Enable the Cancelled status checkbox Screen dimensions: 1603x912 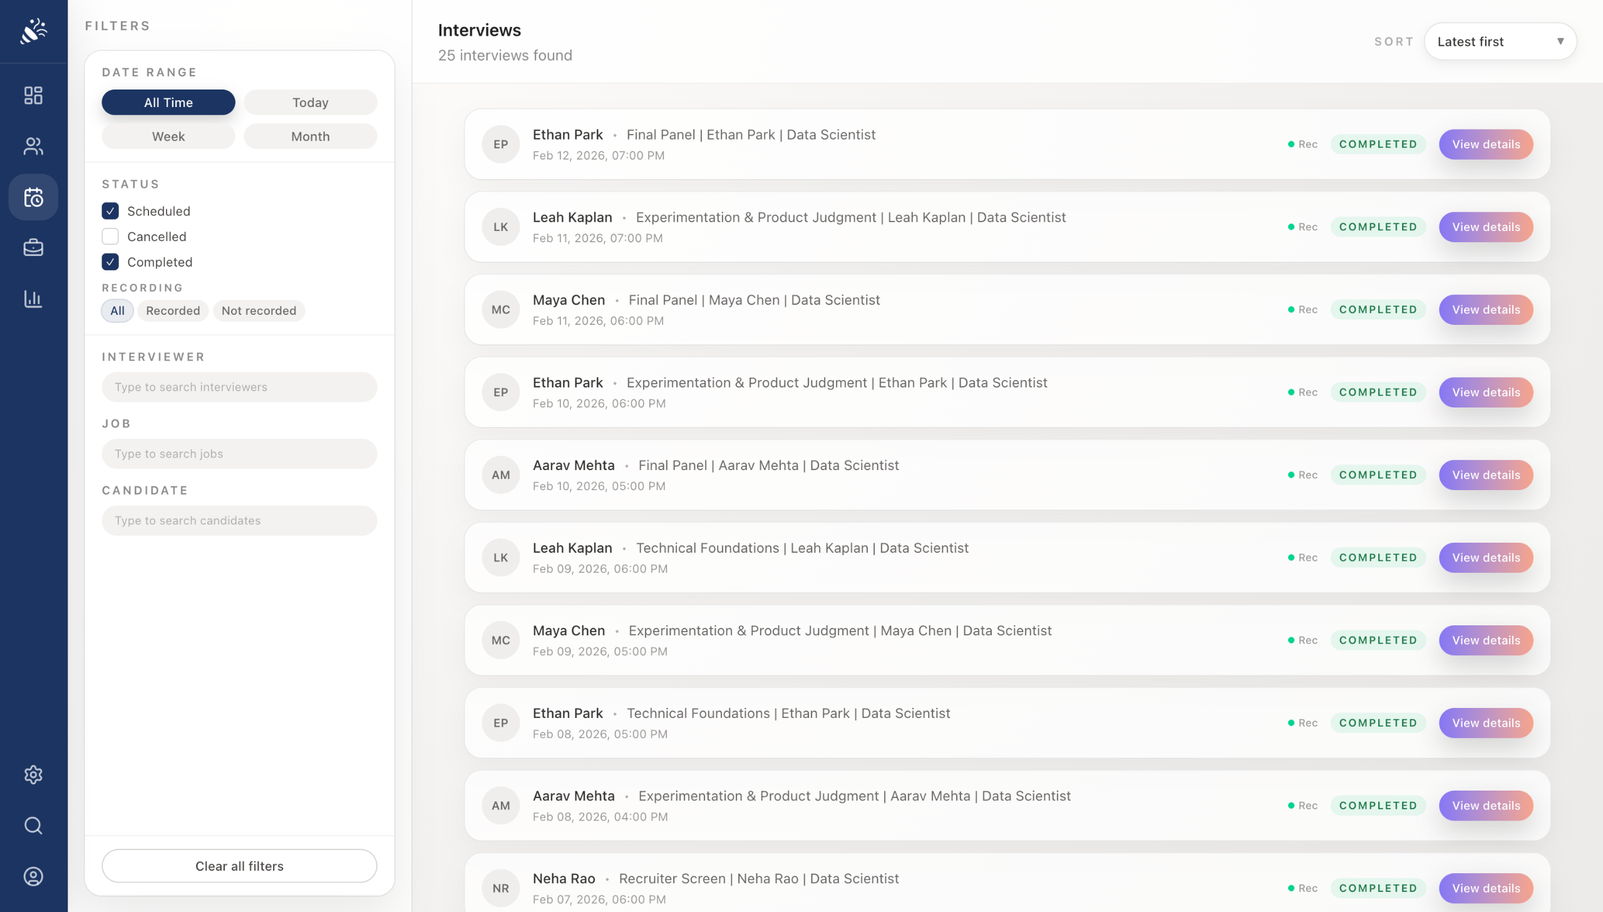coord(110,237)
